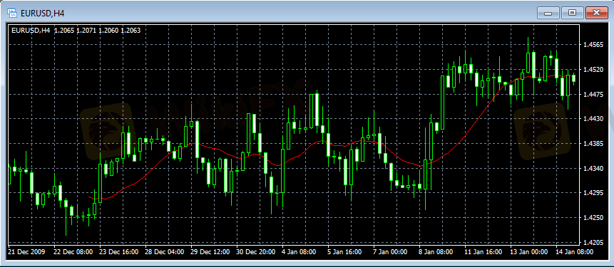Click the 1.4565 price scale label
The image size is (614, 267).
click(x=593, y=45)
